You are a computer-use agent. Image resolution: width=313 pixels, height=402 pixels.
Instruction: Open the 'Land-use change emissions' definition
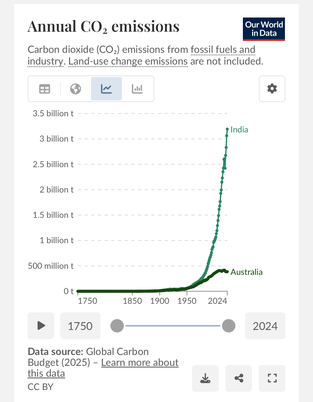pyautogui.click(x=128, y=61)
